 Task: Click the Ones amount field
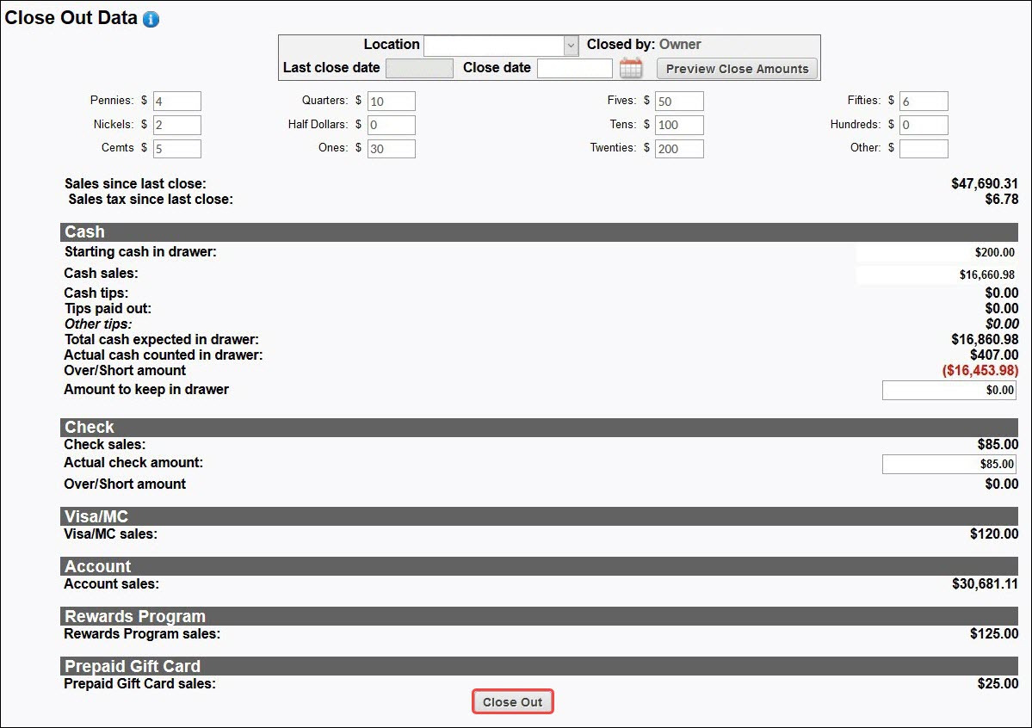pos(391,149)
